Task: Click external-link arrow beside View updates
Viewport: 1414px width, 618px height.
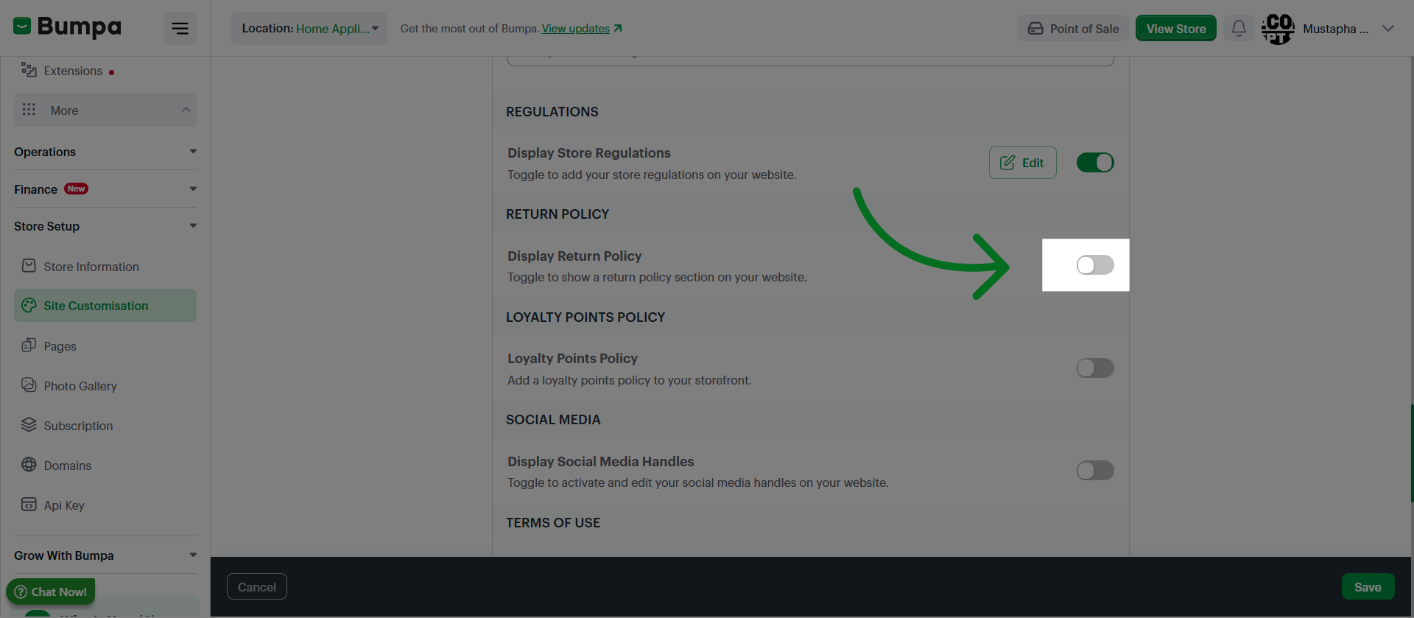Action: click(618, 28)
